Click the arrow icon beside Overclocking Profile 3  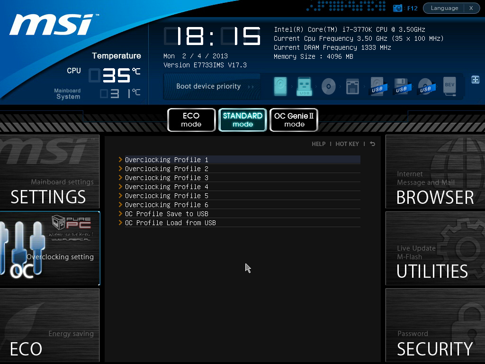[x=121, y=178]
